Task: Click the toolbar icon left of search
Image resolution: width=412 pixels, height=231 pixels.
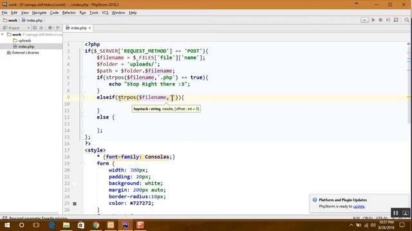Action: coord(396,20)
